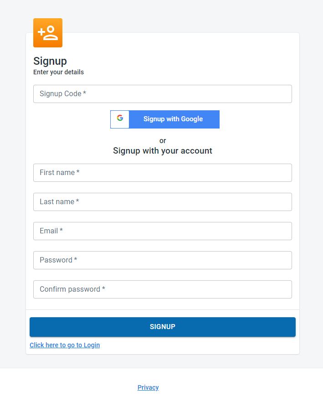Click the Password field
This screenshot has width=323, height=402.
coord(162,260)
